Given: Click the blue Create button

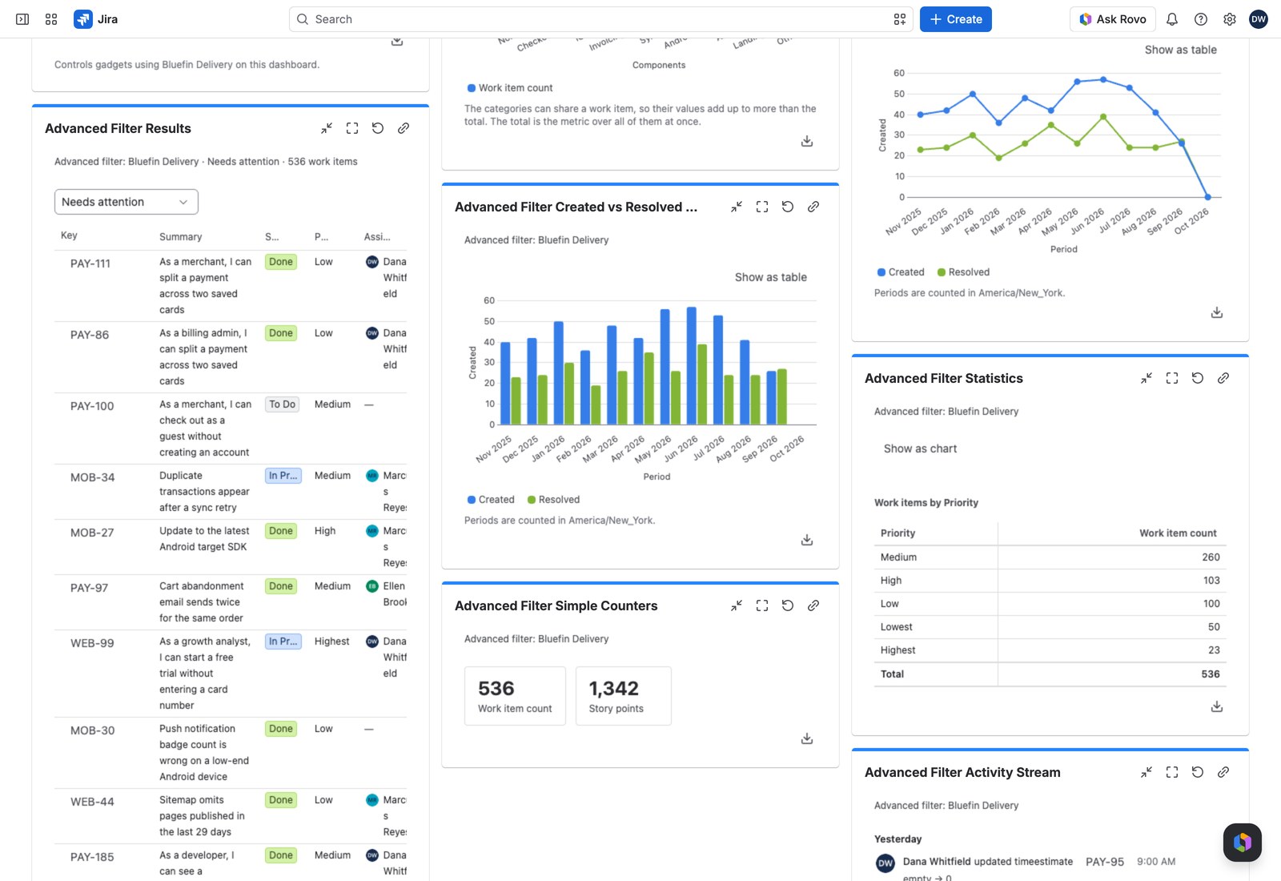Looking at the screenshot, I should coord(956,19).
